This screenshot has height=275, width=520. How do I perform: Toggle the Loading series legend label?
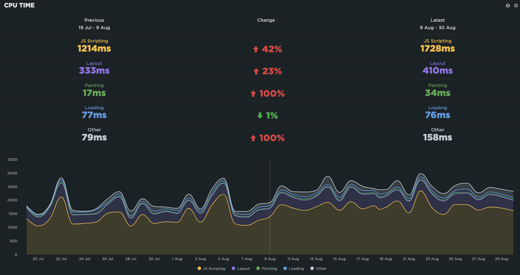296,269
